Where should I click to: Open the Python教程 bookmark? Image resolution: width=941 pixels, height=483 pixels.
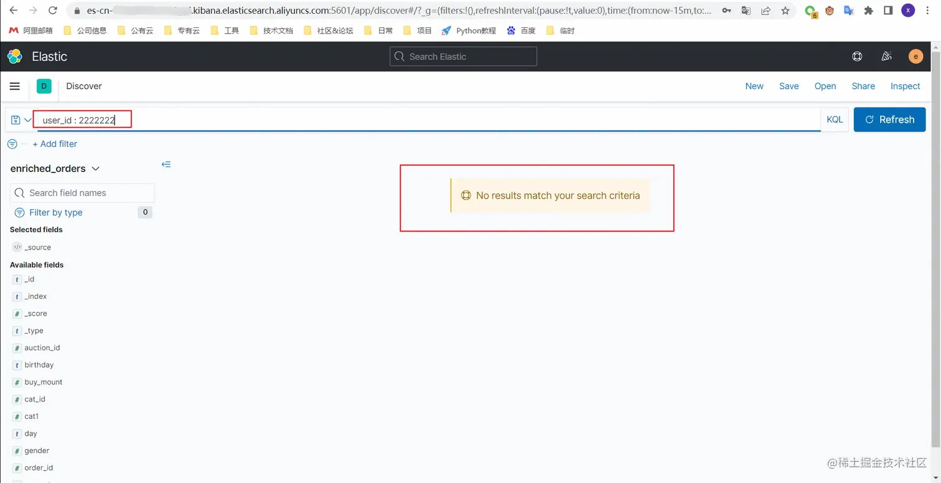[x=469, y=30]
